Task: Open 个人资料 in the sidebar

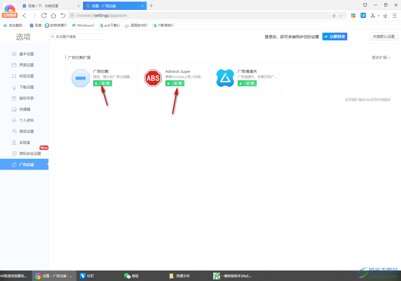Action: coord(24,120)
